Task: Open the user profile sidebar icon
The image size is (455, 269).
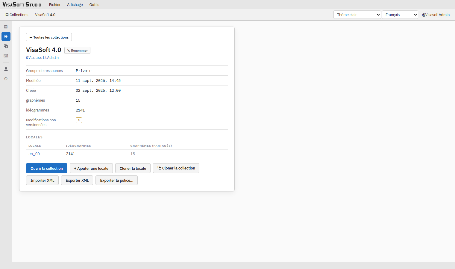Action: (x=6, y=69)
